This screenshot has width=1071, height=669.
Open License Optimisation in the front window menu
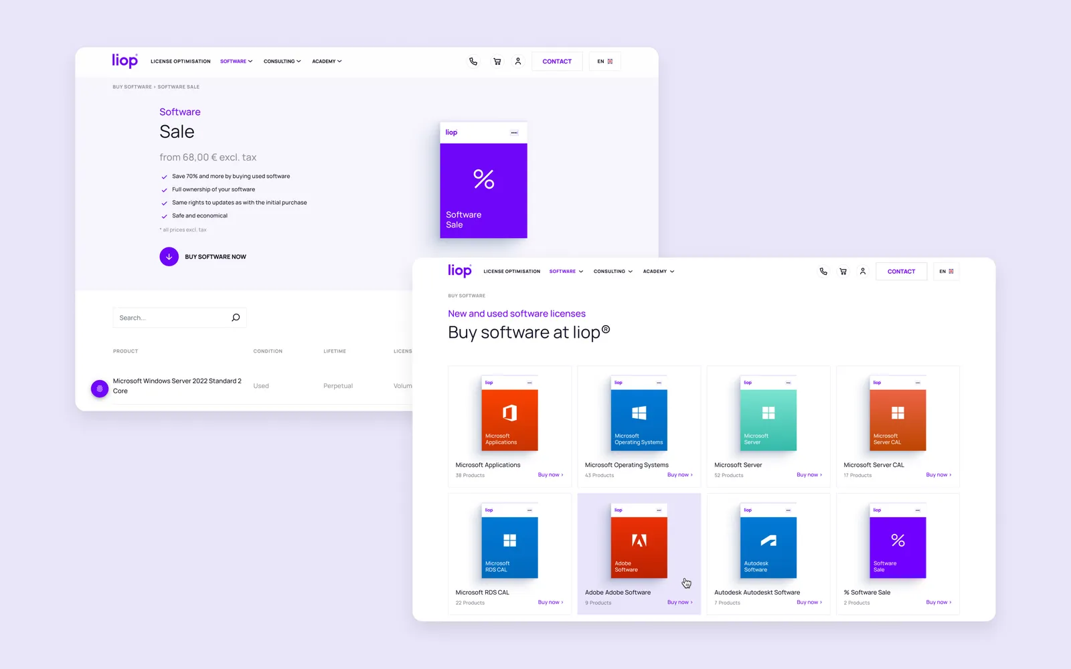pos(511,272)
